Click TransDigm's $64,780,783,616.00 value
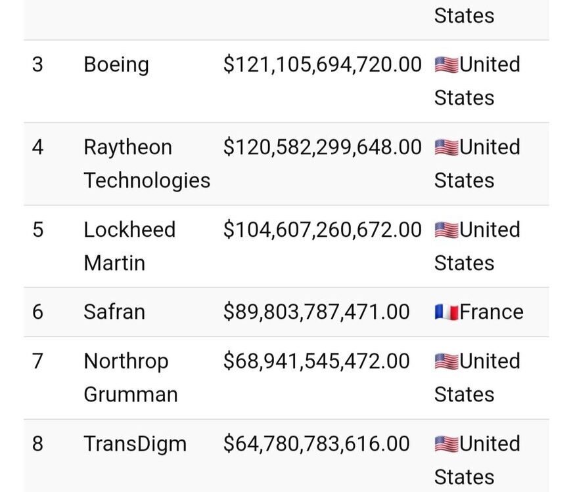The width and height of the screenshot is (573, 492). pos(317,444)
